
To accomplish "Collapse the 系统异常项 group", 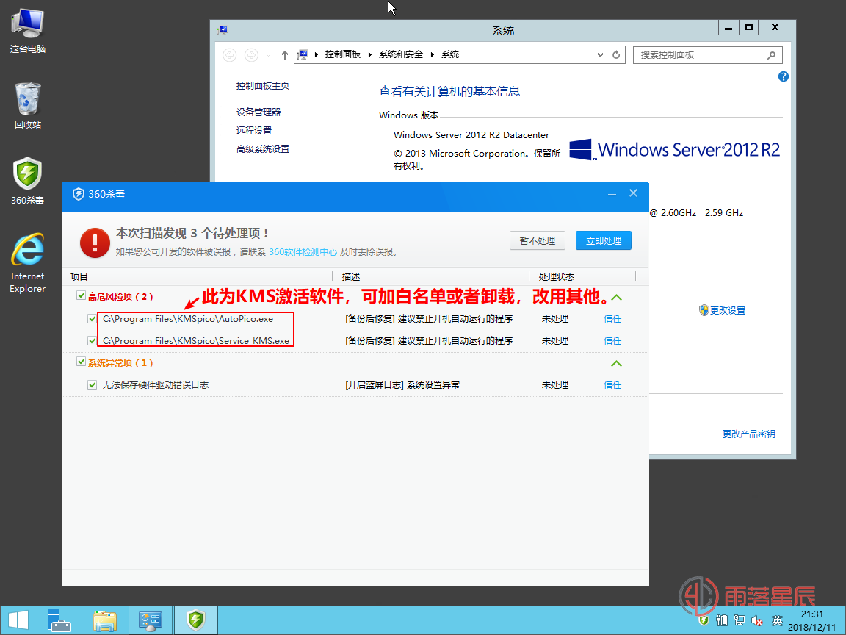I will point(616,363).
